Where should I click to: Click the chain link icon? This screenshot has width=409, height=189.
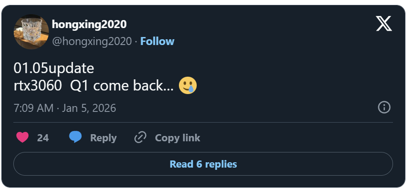pos(140,138)
